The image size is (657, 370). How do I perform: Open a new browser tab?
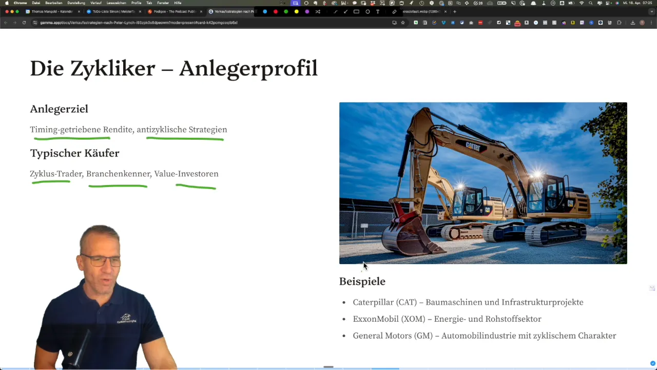pos(454,11)
